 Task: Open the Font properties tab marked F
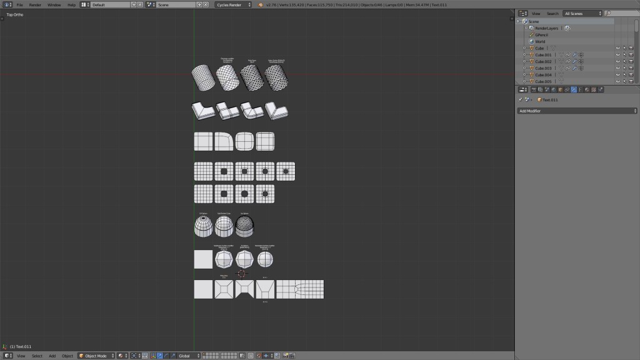pos(579,89)
